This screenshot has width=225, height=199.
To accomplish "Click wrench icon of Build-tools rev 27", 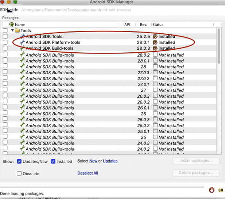I will 22,90.
